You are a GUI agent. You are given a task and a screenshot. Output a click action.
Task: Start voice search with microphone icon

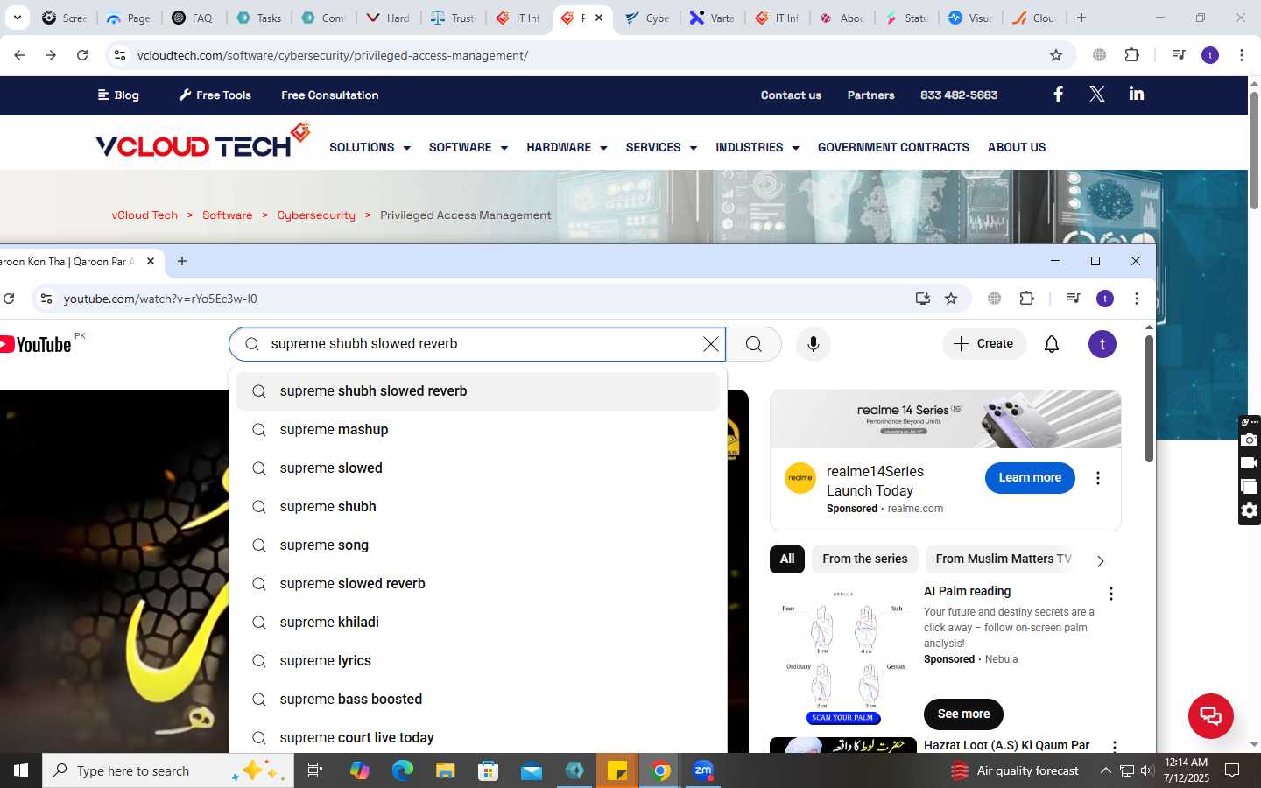(x=814, y=344)
